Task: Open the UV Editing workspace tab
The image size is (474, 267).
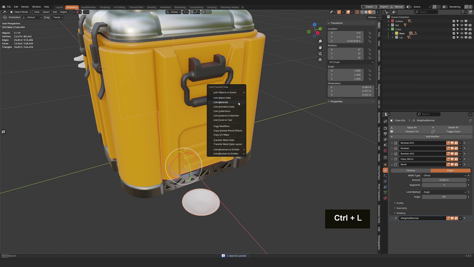Action: click(x=119, y=7)
